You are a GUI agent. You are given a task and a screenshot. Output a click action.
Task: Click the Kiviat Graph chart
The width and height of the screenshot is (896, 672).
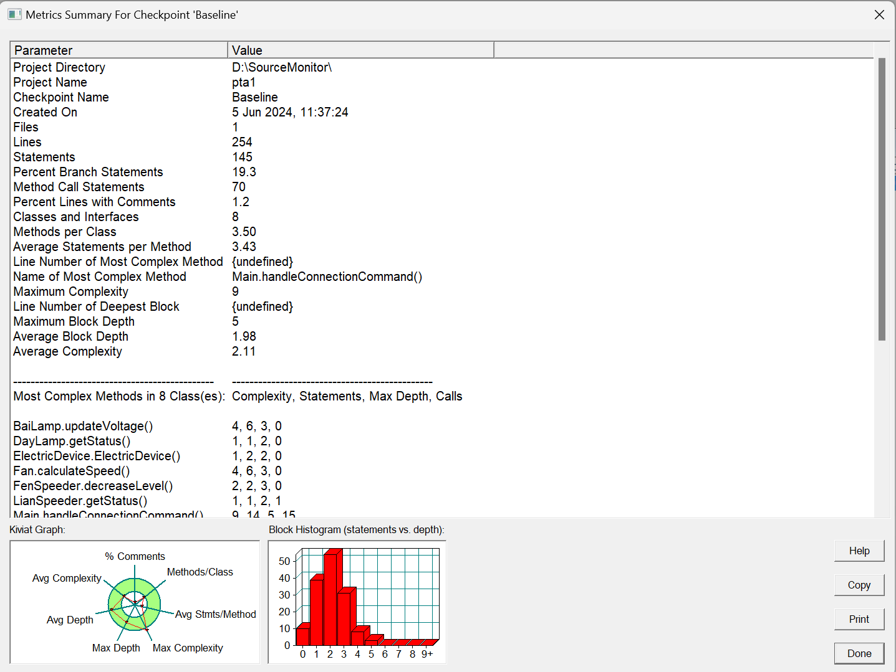[x=135, y=602]
